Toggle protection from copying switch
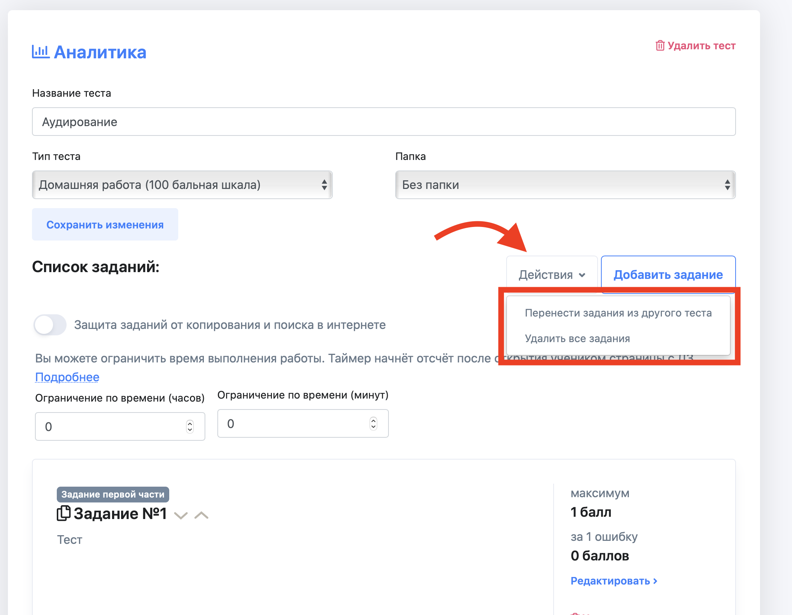Image resolution: width=792 pixels, height=615 pixels. point(50,325)
